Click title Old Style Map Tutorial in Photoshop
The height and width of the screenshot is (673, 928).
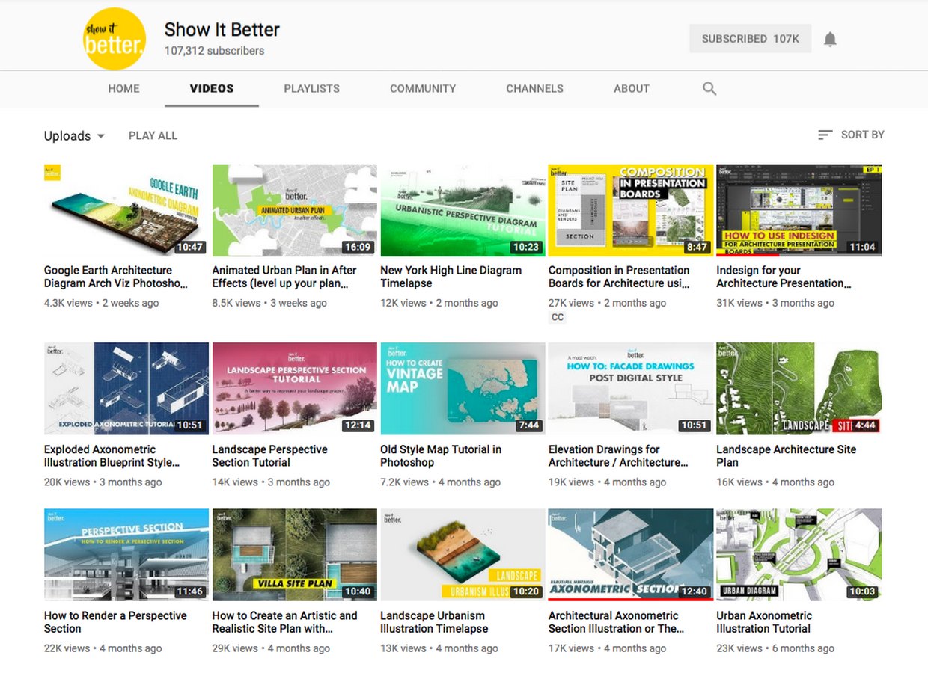pyautogui.click(x=441, y=456)
